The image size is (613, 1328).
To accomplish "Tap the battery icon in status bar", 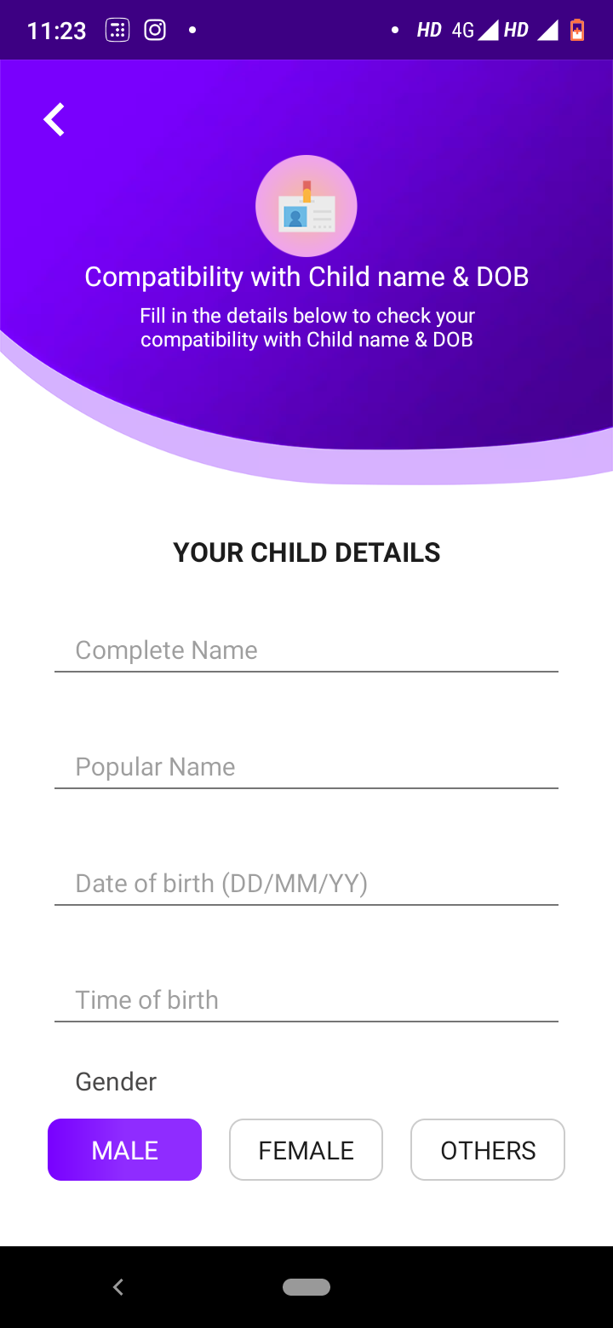I will click(x=577, y=31).
